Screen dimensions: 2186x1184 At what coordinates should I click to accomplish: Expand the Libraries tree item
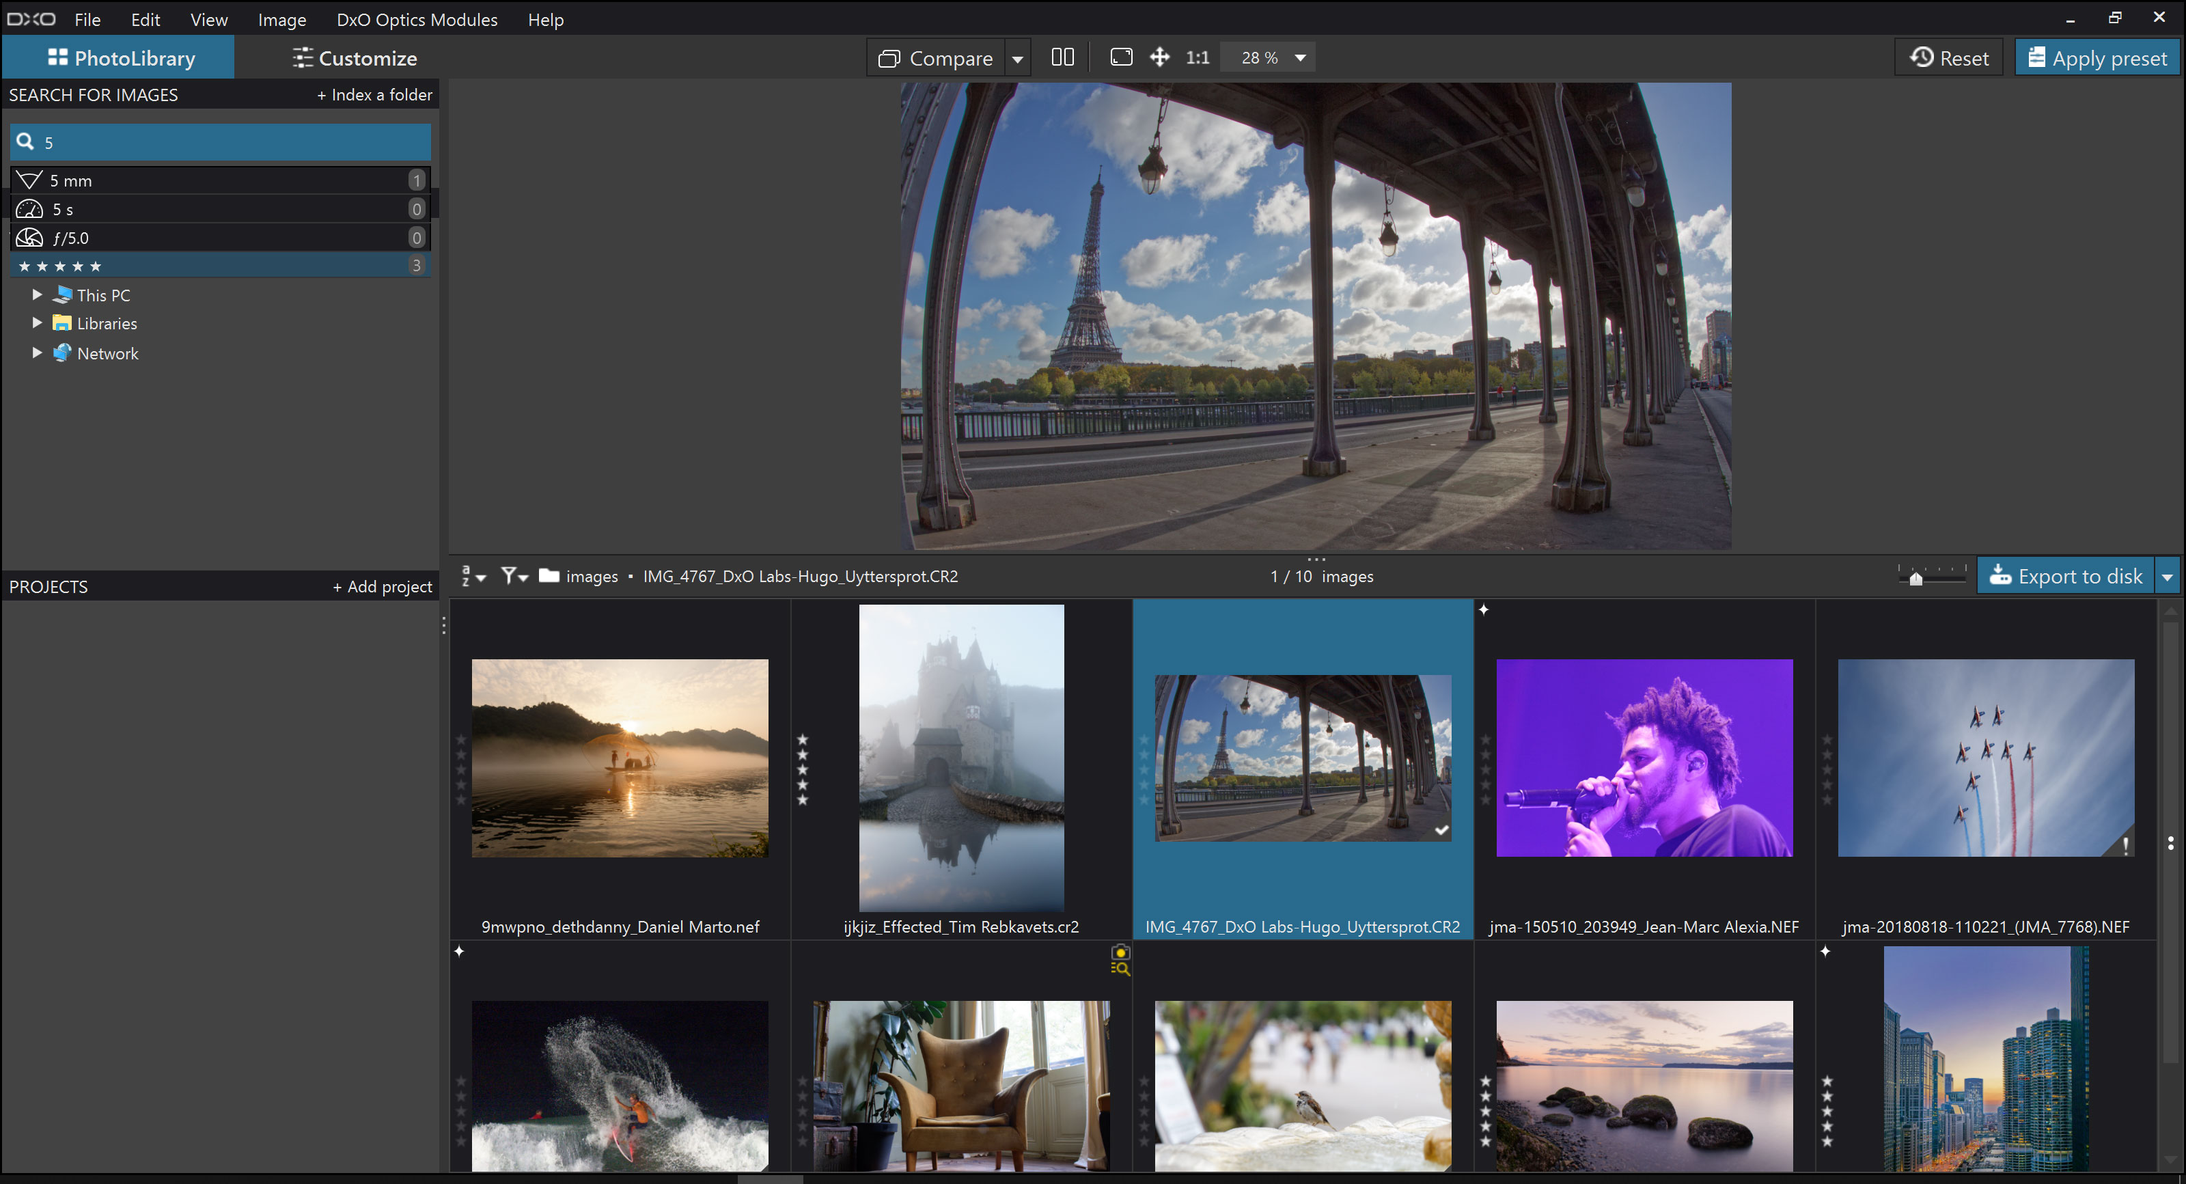coord(36,322)
